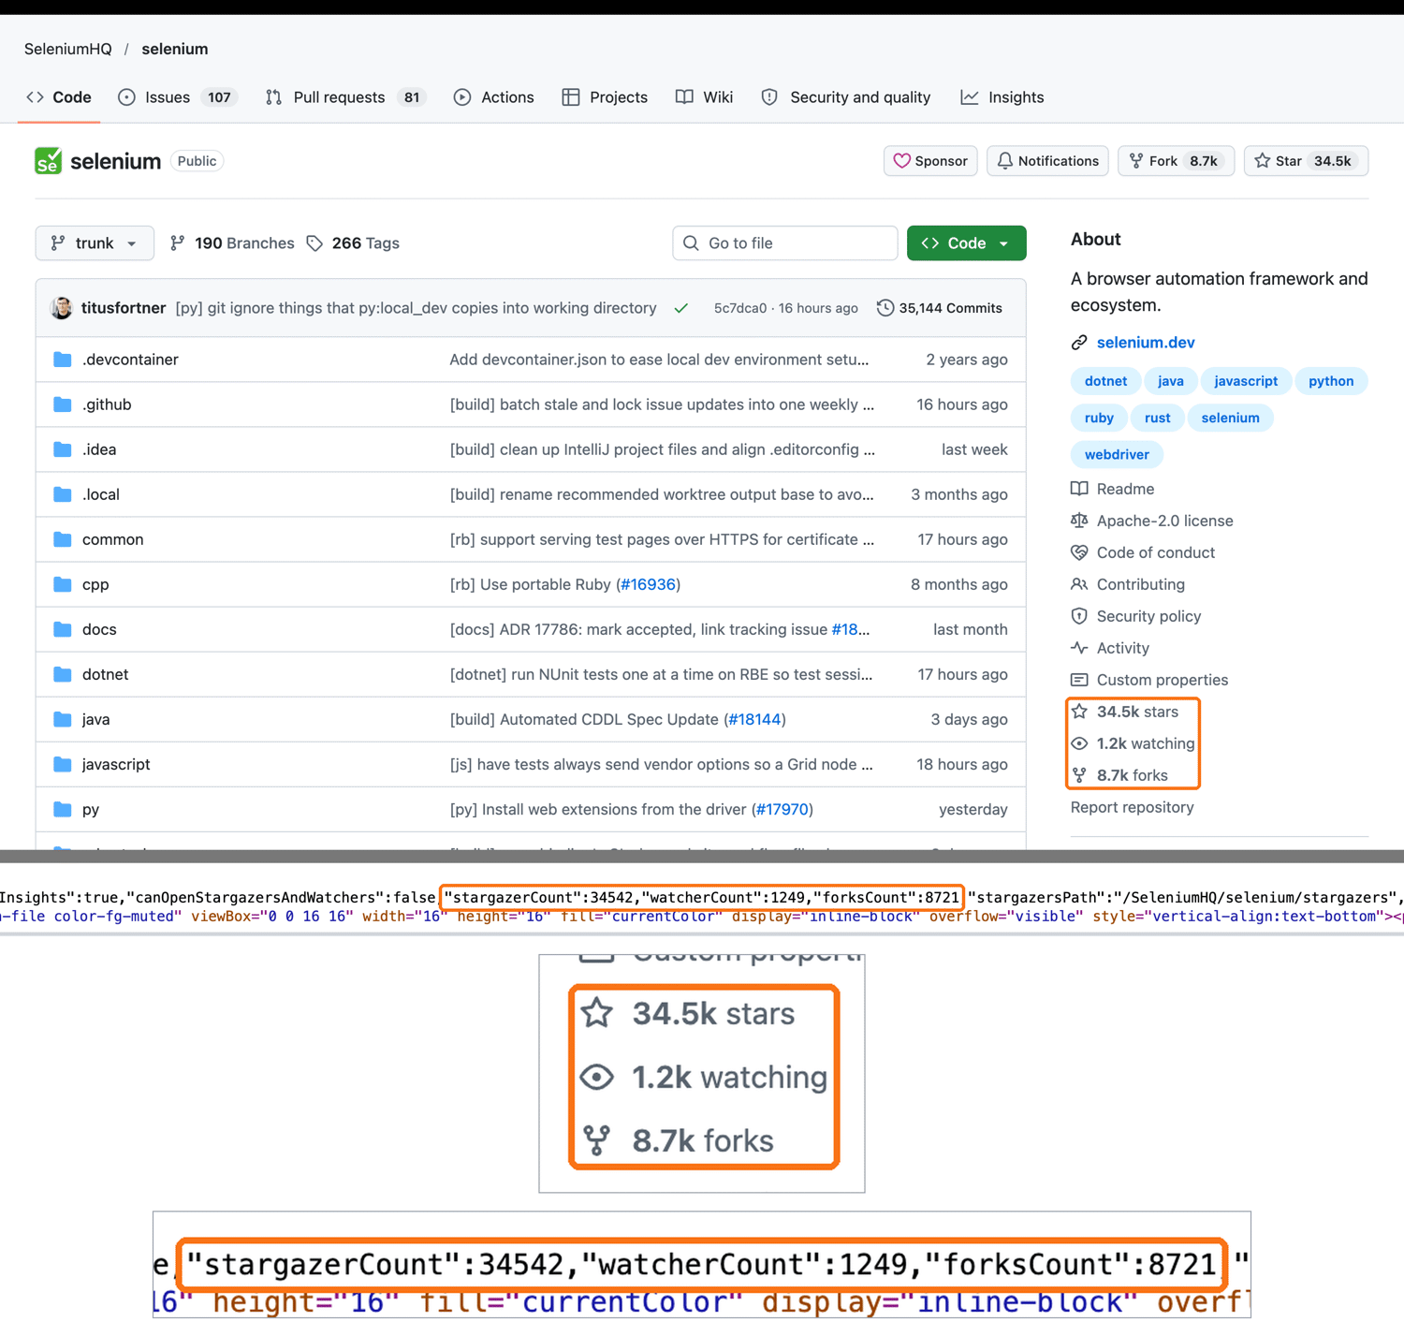Open the trunk branch dropdown
Viewport: 1404px width, 1337px height.
pyautogui.click(x=95, y=243)
